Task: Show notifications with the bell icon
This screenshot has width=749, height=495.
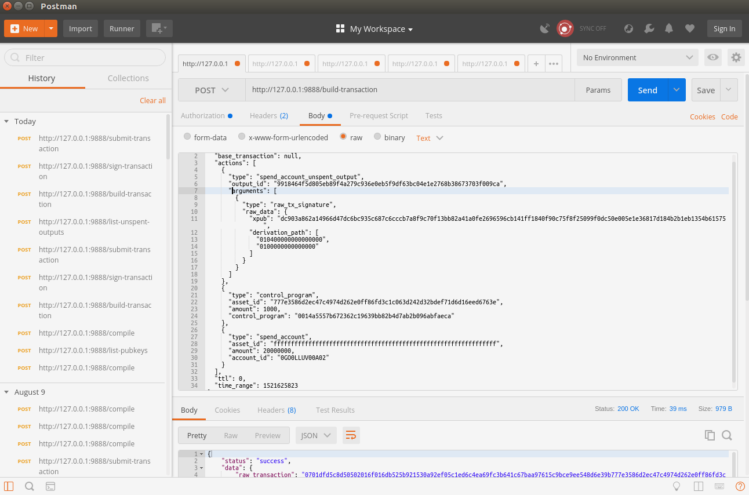Action: pos(669,28)
